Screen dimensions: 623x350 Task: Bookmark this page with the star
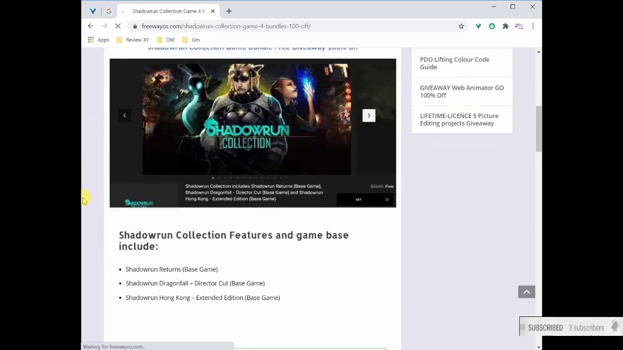click(461, 26)
